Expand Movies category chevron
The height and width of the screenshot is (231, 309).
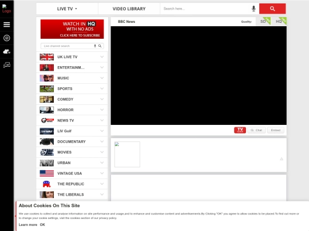[102, 152]
